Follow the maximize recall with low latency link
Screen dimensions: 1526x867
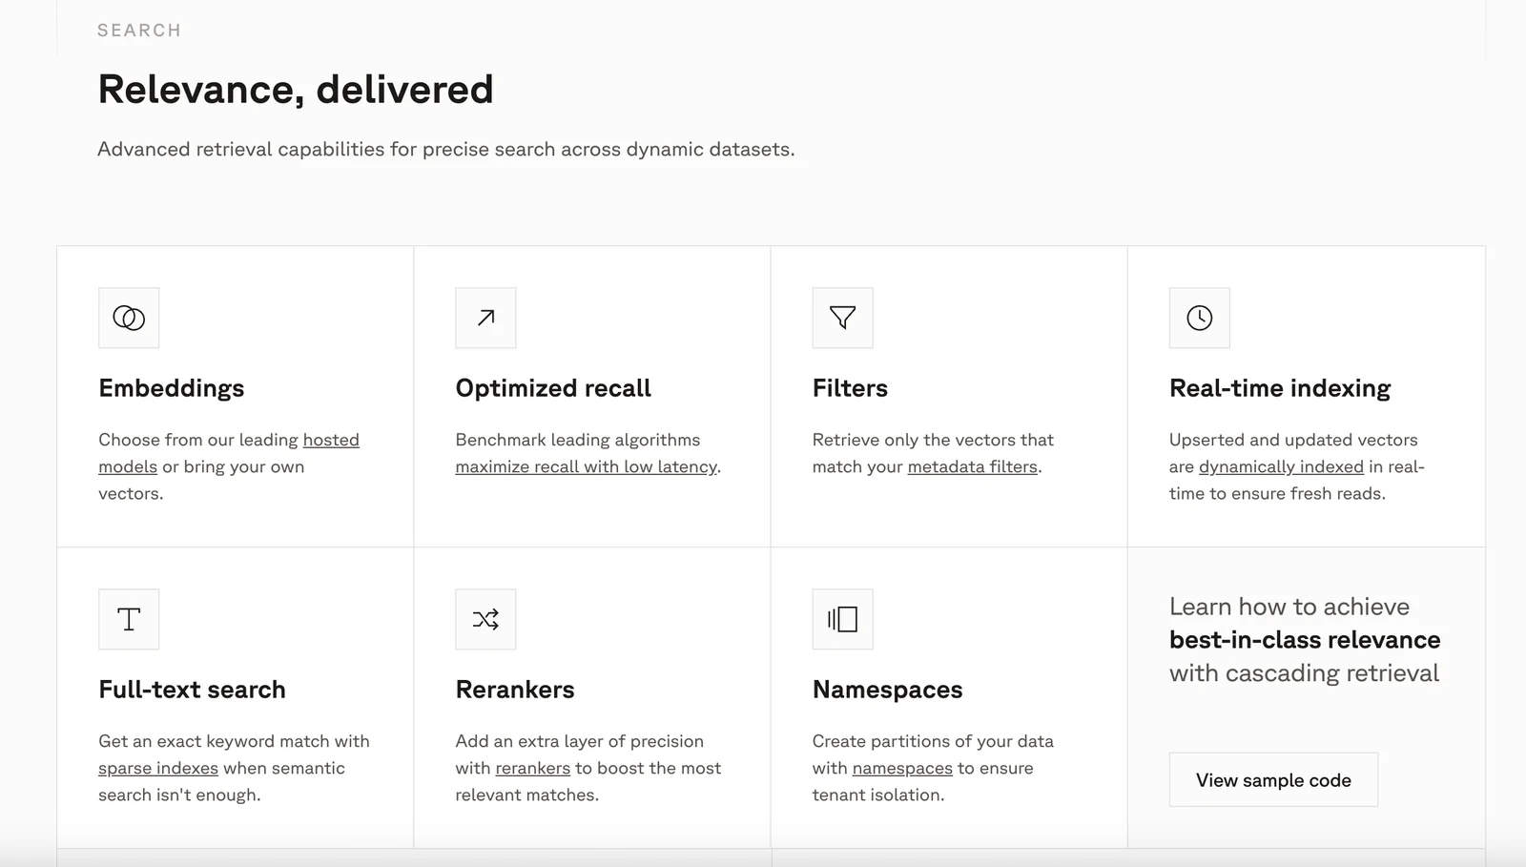(586, 466)
